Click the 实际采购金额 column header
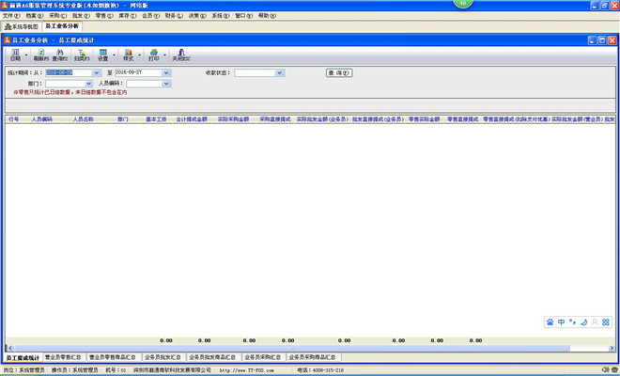 (x=234, y=119)
